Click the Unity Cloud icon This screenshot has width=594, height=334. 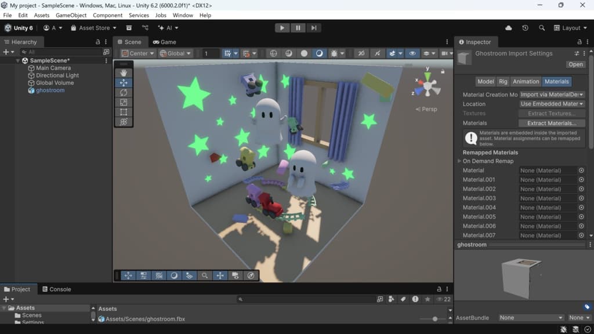coord(509,28)
